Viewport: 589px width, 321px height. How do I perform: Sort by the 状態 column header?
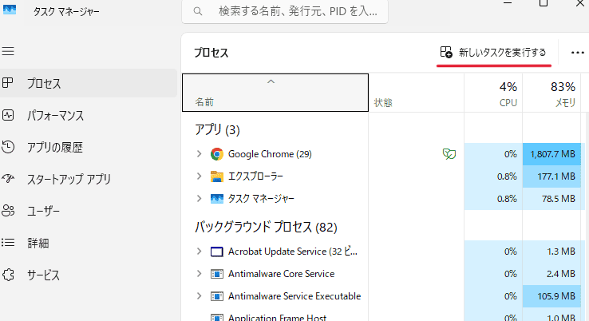tap(416, 93)
